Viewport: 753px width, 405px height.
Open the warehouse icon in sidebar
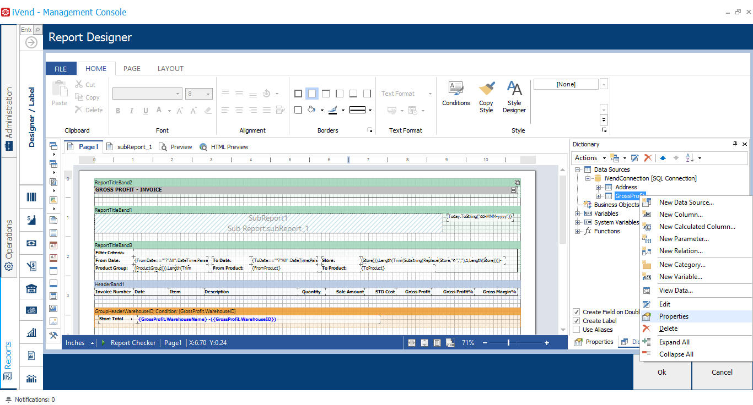click(31, 289)
